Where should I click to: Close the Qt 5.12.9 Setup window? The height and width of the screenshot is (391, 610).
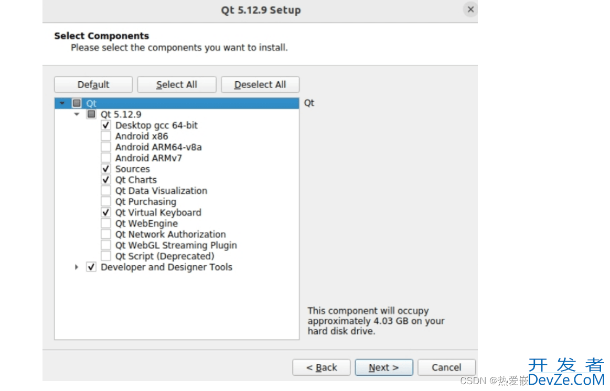470,9
